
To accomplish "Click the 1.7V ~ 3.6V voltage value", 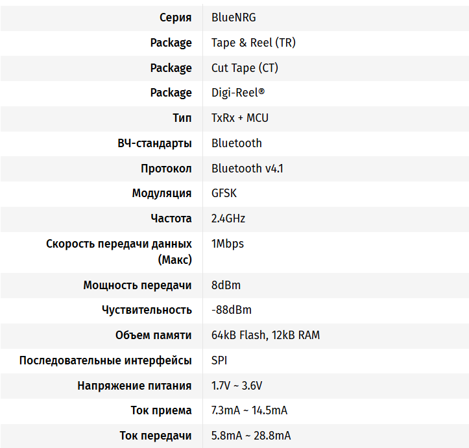I will pyautogui.click(x=237, y=386).
